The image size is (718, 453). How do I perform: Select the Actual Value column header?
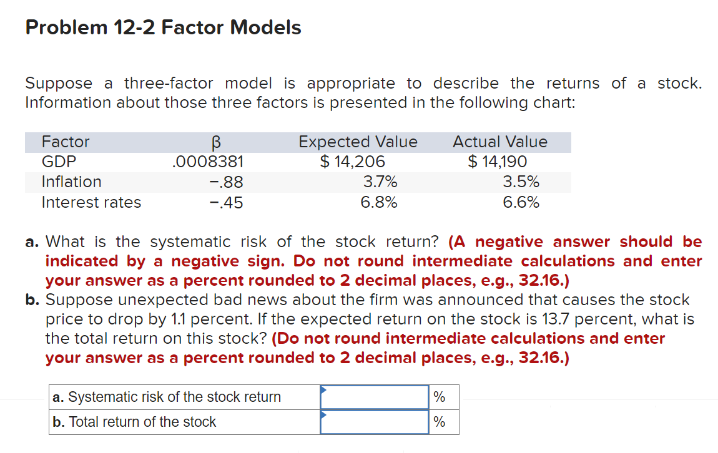click(x=499, y=142)
